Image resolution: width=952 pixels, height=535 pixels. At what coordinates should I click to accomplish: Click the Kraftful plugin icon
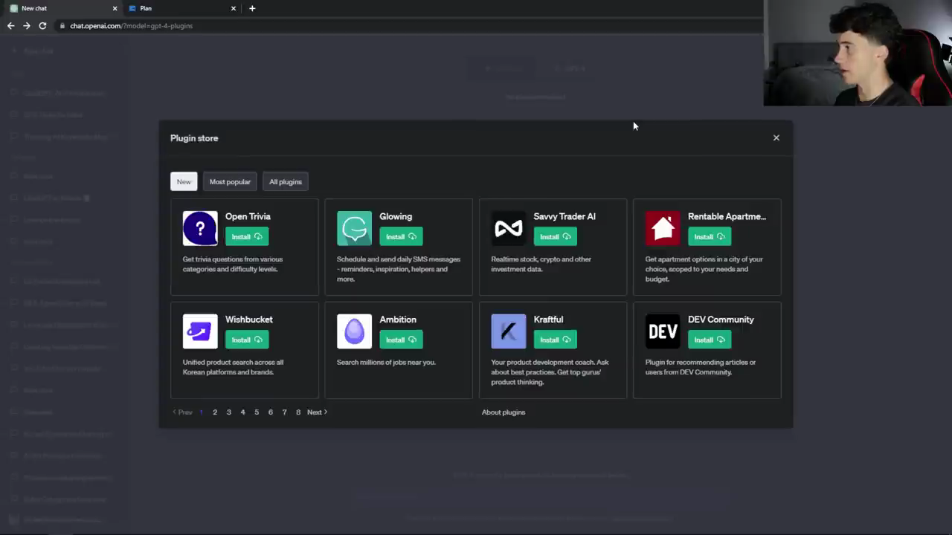pos(509,331)
